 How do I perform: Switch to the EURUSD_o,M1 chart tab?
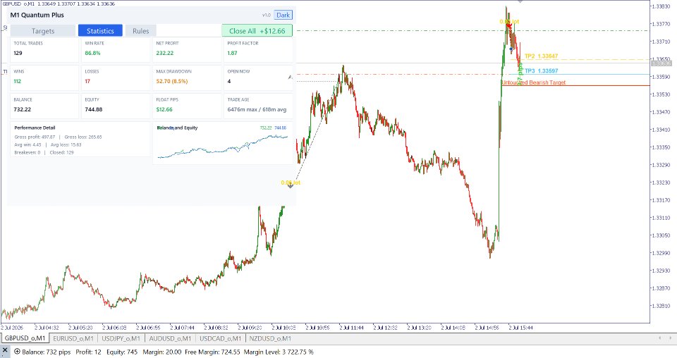coord(73,338)
